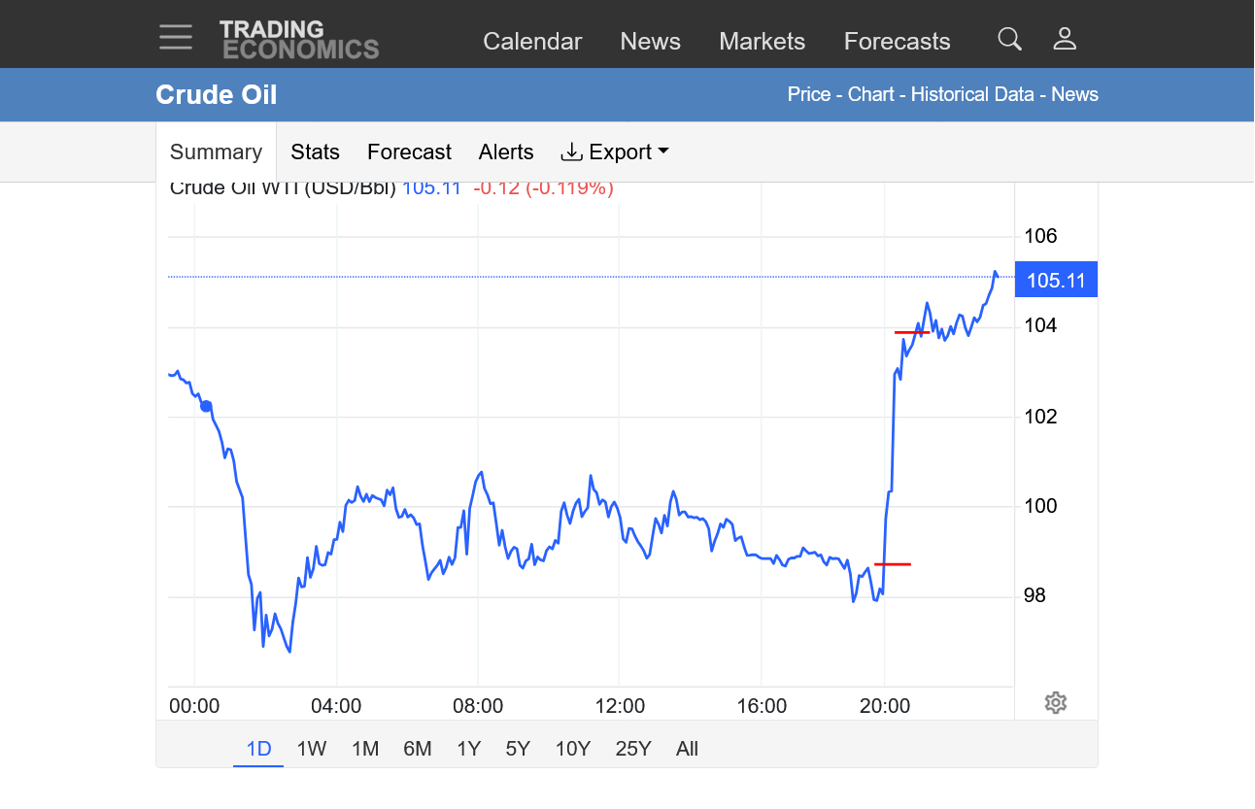
Task: Open Markets in the top navigation
Action: [x=762, y=42]
